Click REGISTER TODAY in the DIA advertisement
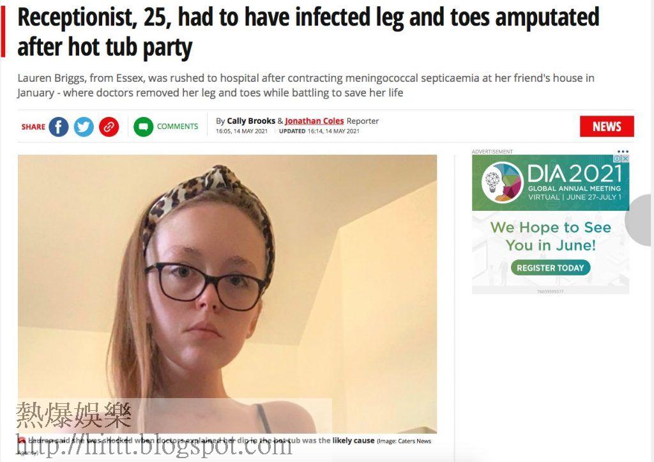654x462 pixels. point(551,268)
